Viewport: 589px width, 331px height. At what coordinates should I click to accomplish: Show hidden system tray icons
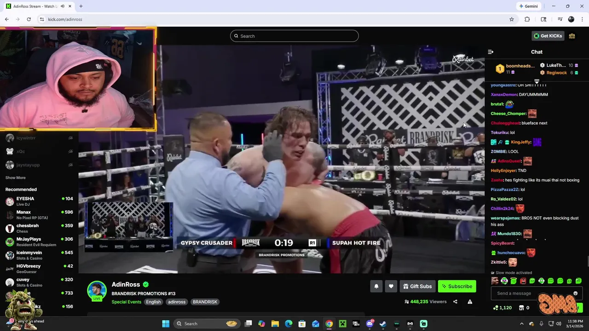click(521, 324)
